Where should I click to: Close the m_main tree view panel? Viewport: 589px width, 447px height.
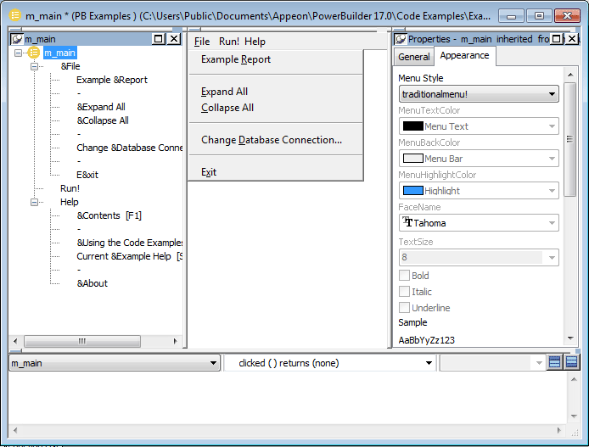[174, 39]
